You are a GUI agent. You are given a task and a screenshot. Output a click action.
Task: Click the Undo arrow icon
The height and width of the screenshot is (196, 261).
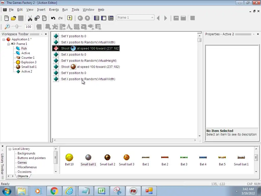coord(53,18)
